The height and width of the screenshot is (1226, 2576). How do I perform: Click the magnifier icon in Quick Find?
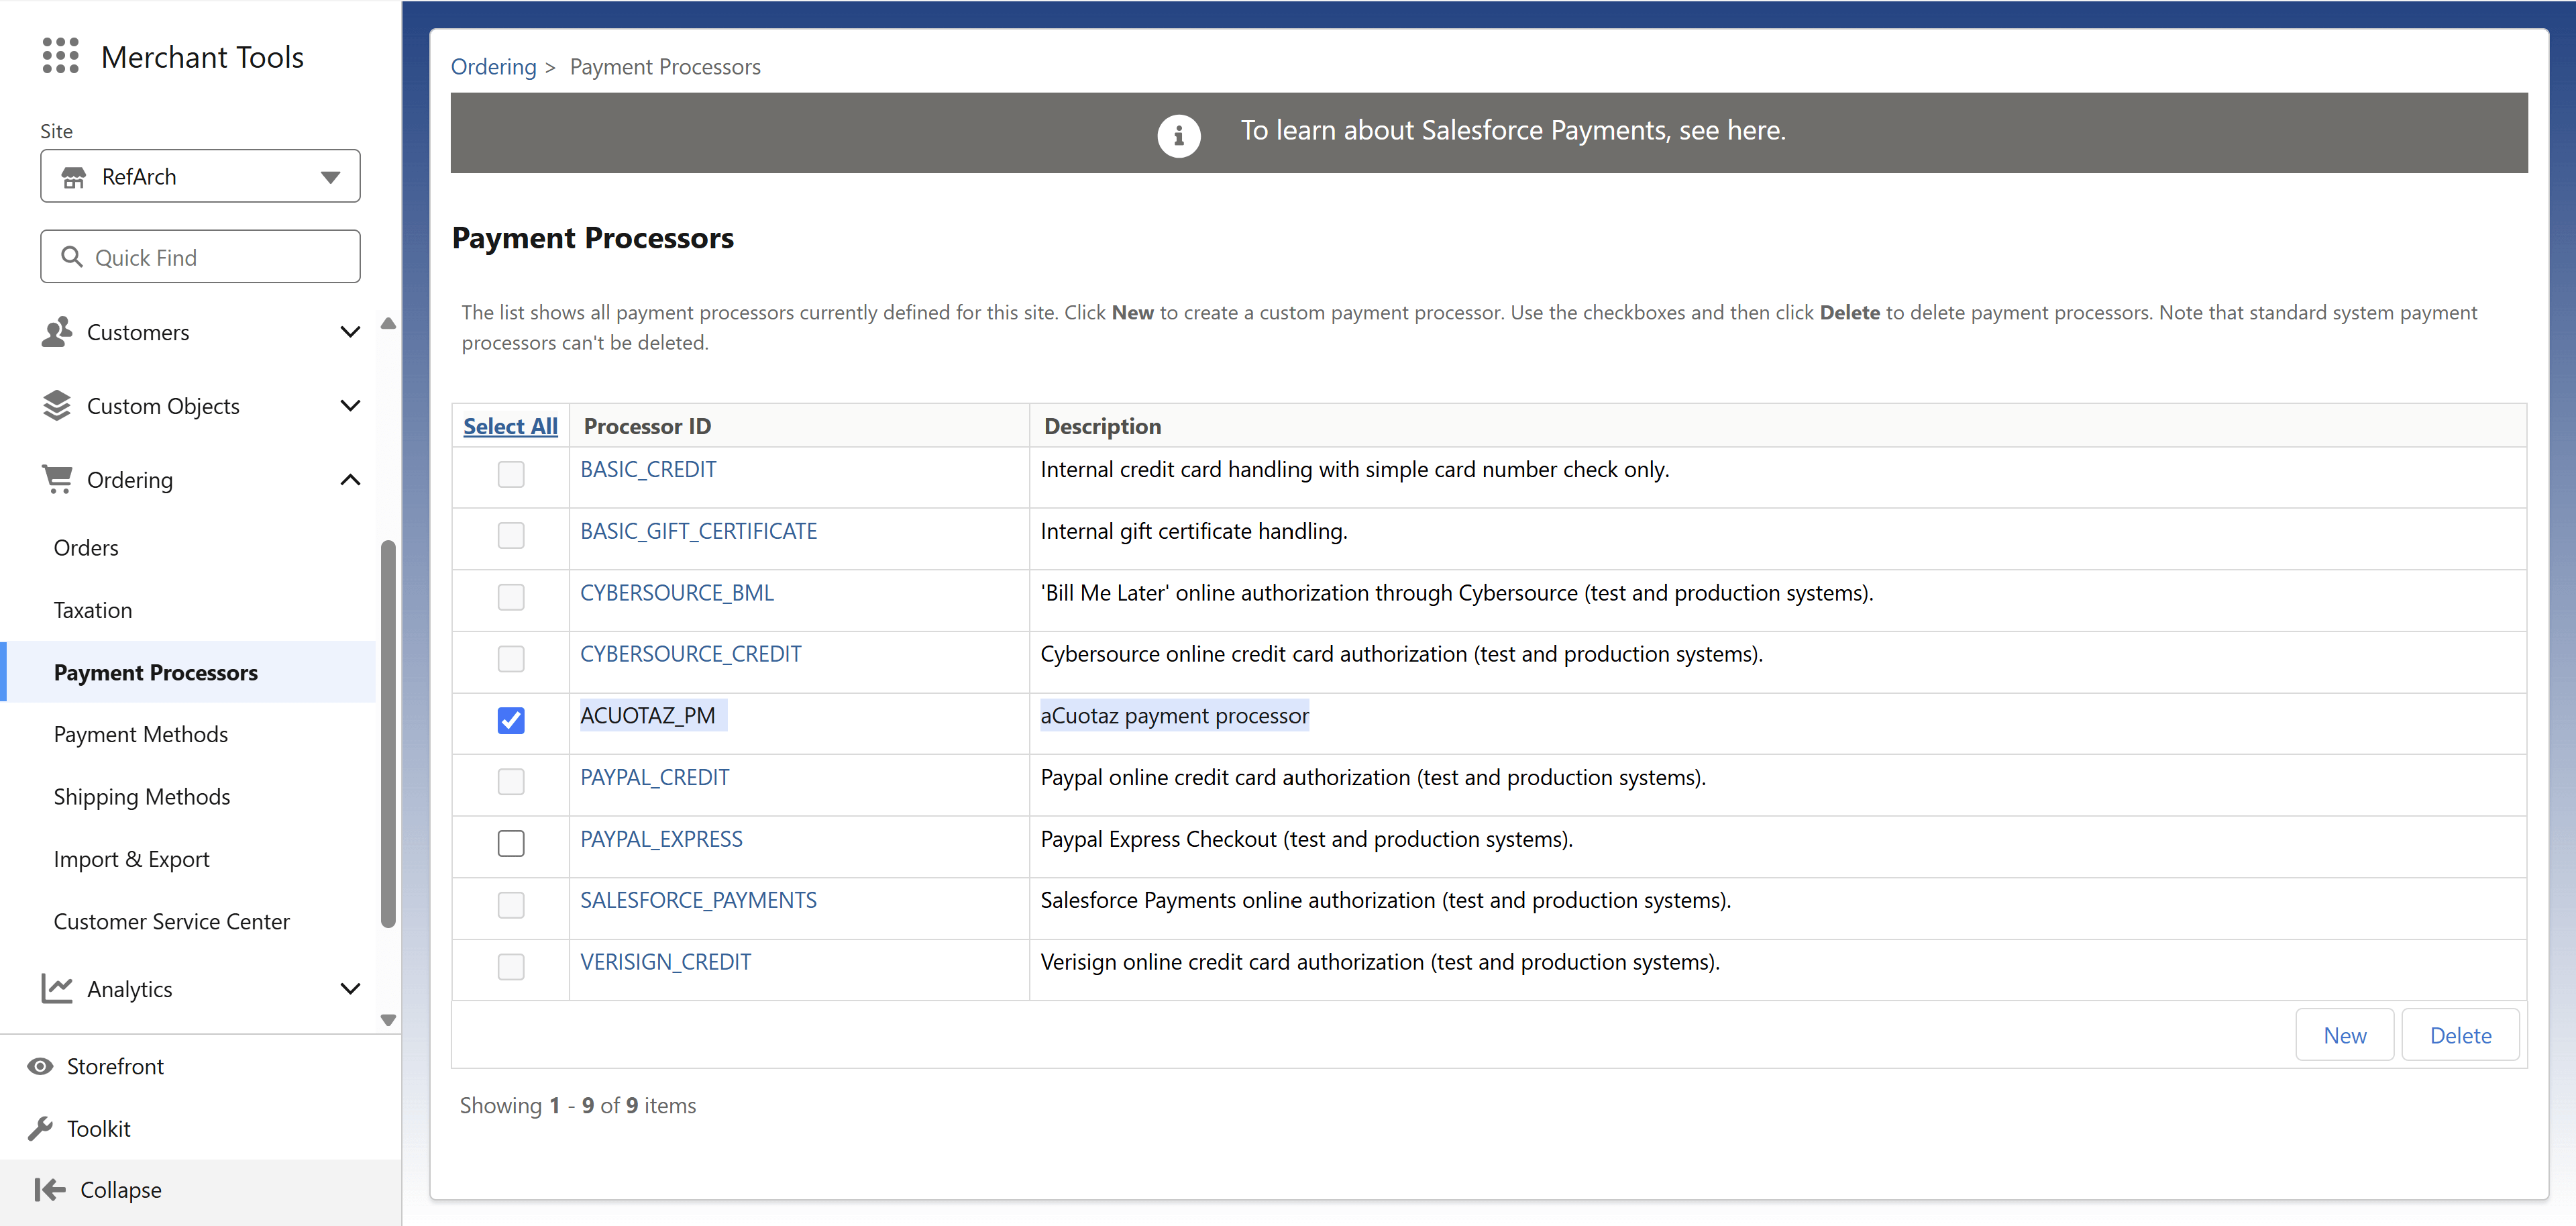[72, 257]
